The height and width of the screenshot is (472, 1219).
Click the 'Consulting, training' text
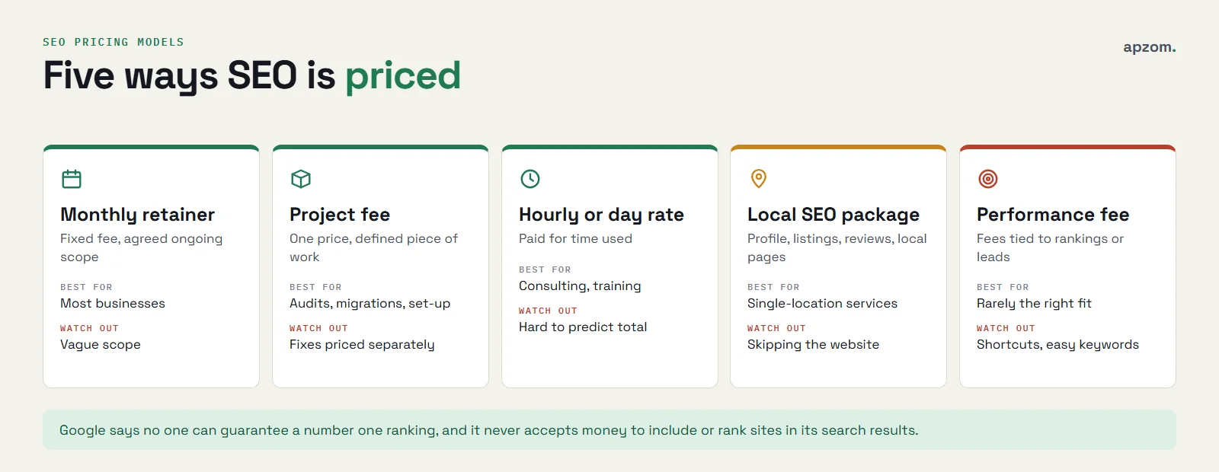click(580, 285)
